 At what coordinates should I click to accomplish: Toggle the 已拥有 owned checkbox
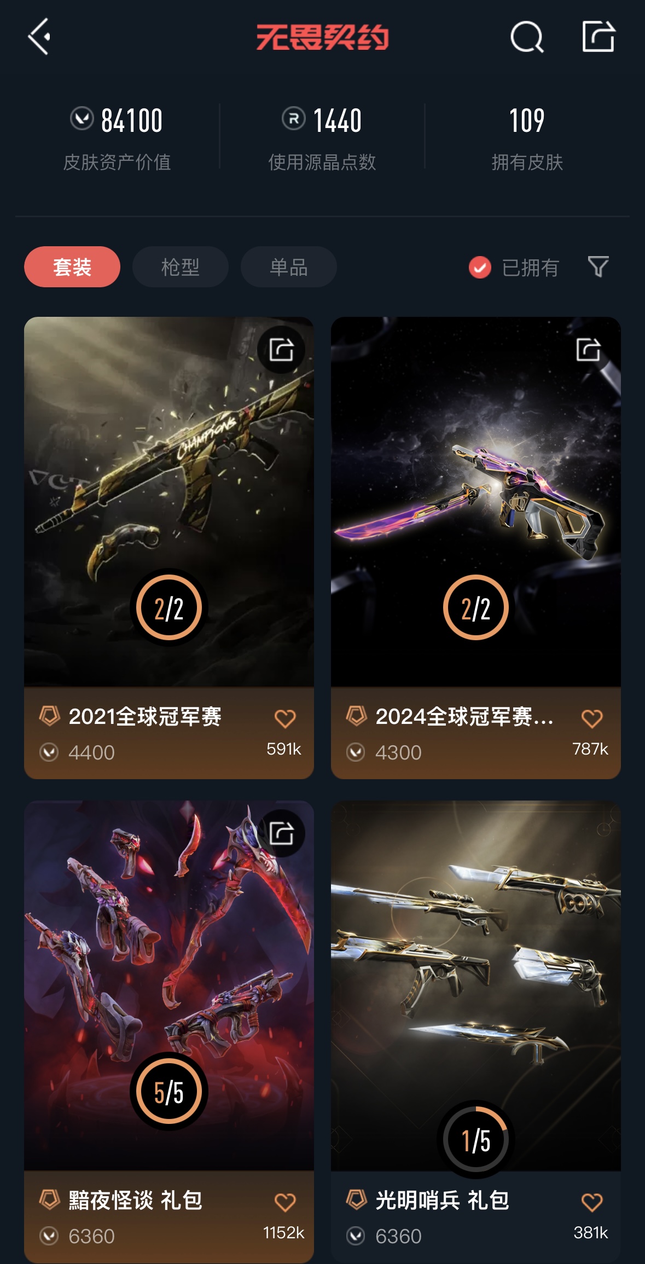tap(480, 268)
